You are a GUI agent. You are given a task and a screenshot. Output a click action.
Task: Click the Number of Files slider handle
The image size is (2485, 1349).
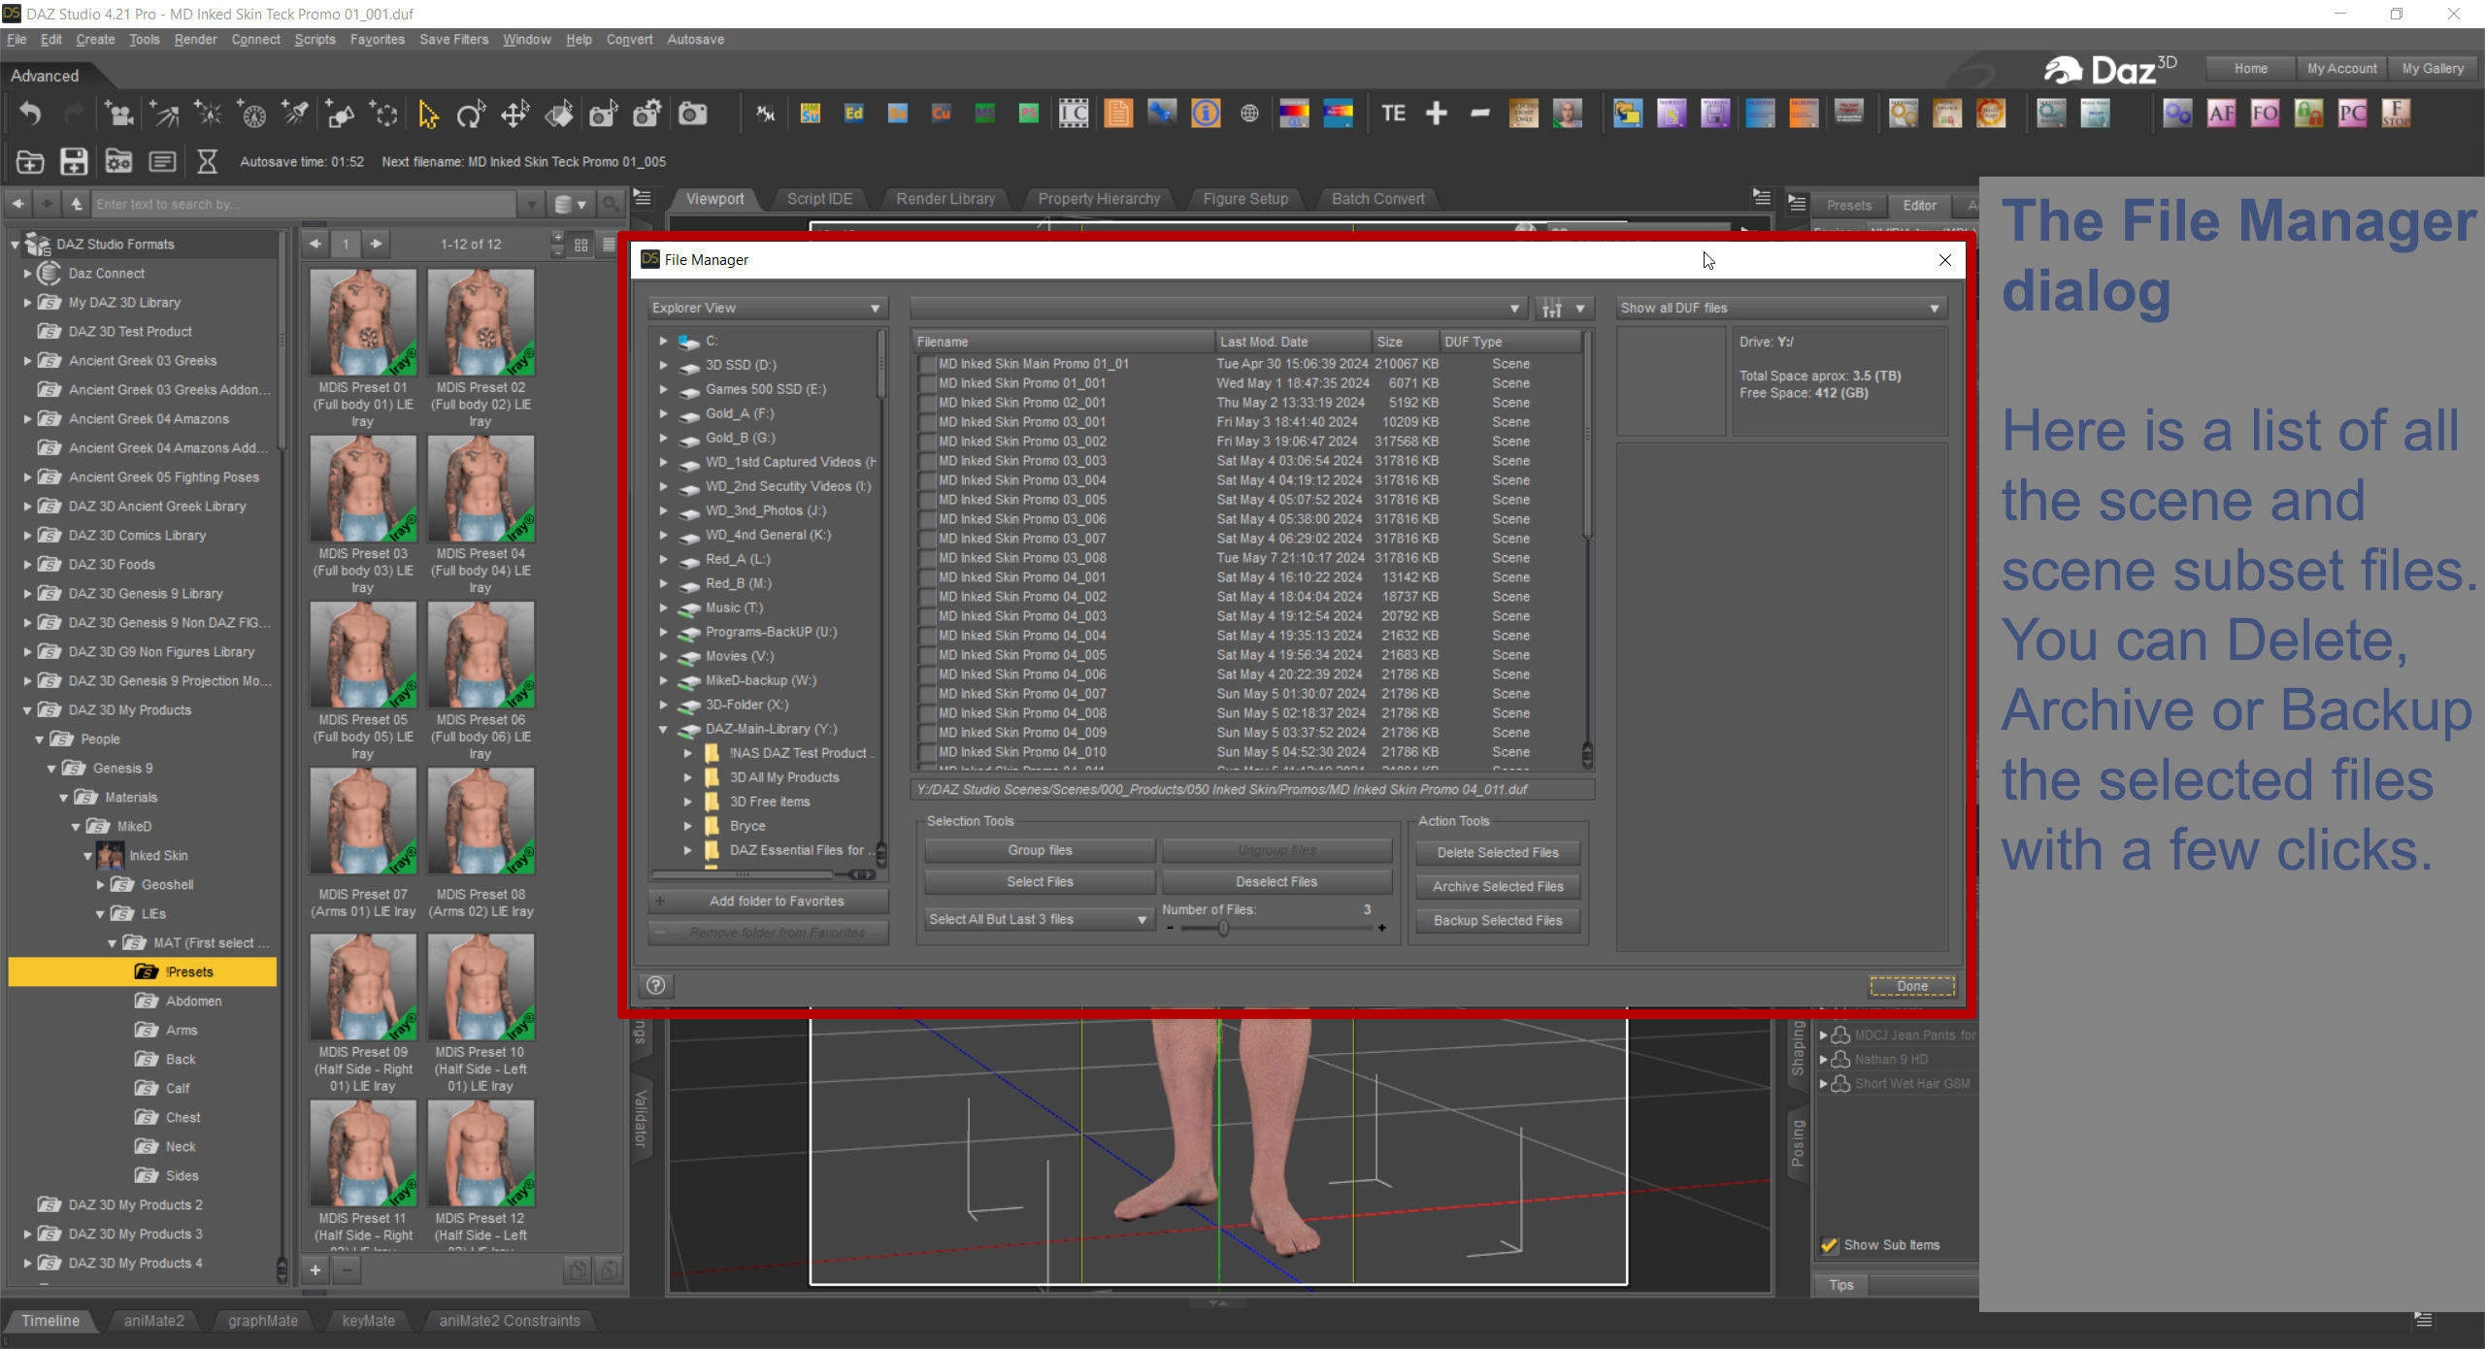(1223, 929)
